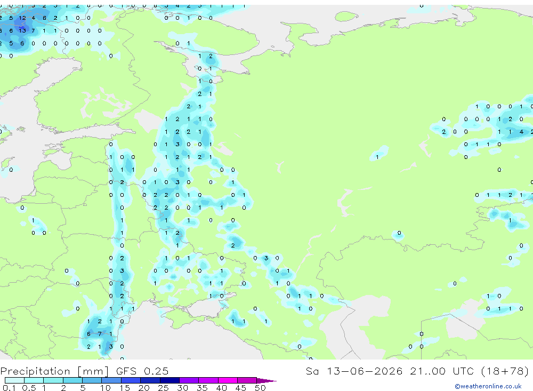Screen dimensions: 533x391
Task: Click the '25' legend scale label
Action: tap(163, 388)
